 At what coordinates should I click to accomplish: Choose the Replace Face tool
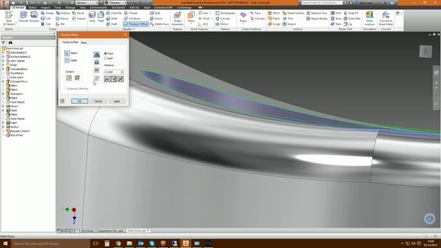317,13
